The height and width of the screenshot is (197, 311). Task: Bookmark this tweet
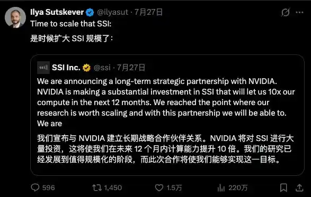(x=283, y=187)
